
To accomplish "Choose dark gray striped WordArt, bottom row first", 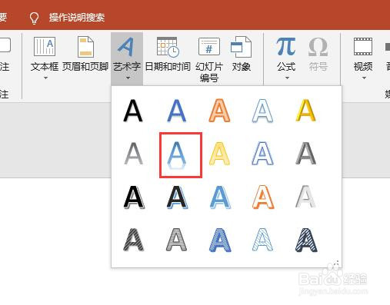I will tap(133, 240).
